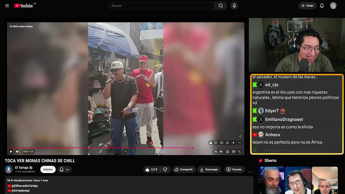Click the video title TOCA VER MONAS CHINAS DE CHILL

tap(40, 161)
